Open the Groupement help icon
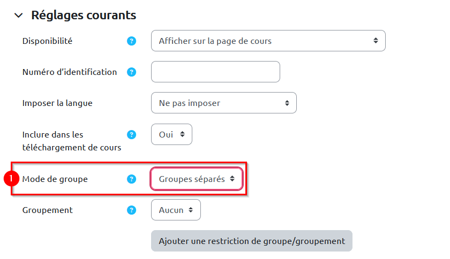The height and width of the screenshot is (259, 450). click(x=132, y=210)
